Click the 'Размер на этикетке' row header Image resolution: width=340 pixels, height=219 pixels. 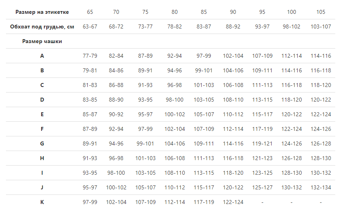click(42, 12)
